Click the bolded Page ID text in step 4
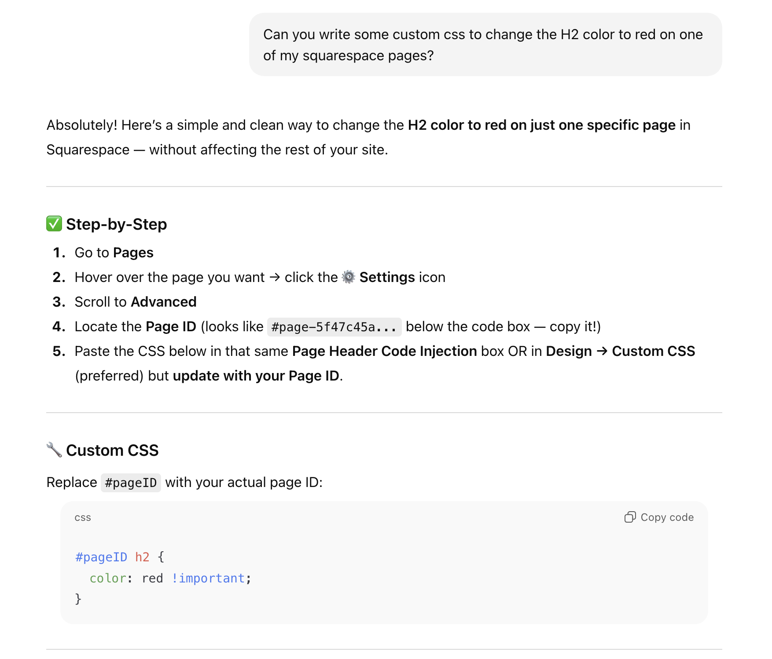The width and height of the screenshot is (772, 659). [171, 326]
